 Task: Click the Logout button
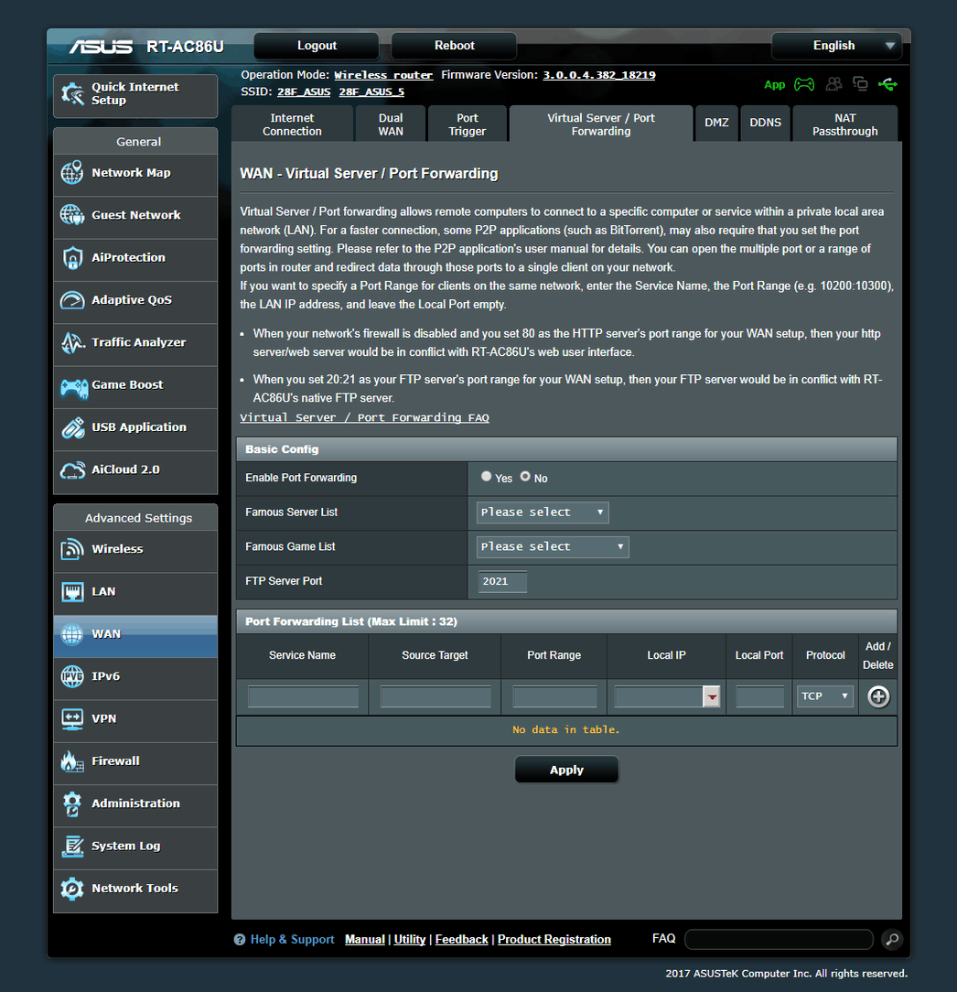click(x=317, y=46)
